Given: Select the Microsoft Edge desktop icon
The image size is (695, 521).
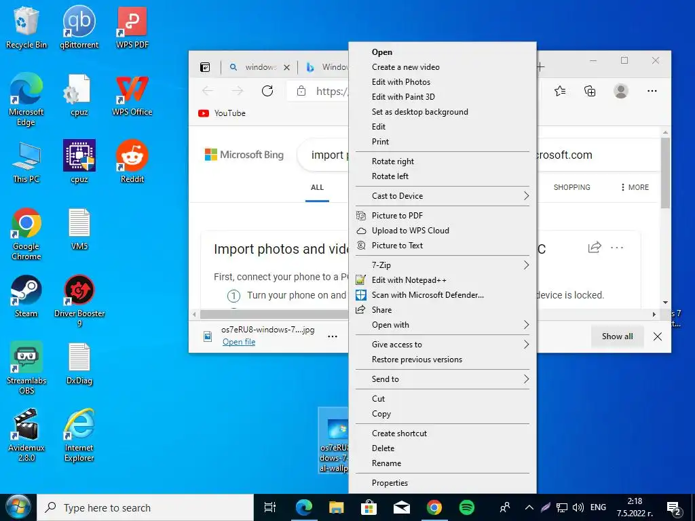Looking at the screenshot, I should (x=26, y=99).
